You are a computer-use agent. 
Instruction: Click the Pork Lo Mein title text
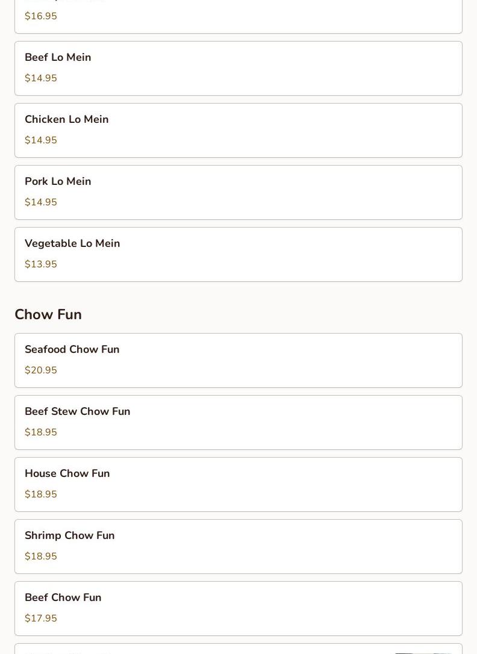58,181
